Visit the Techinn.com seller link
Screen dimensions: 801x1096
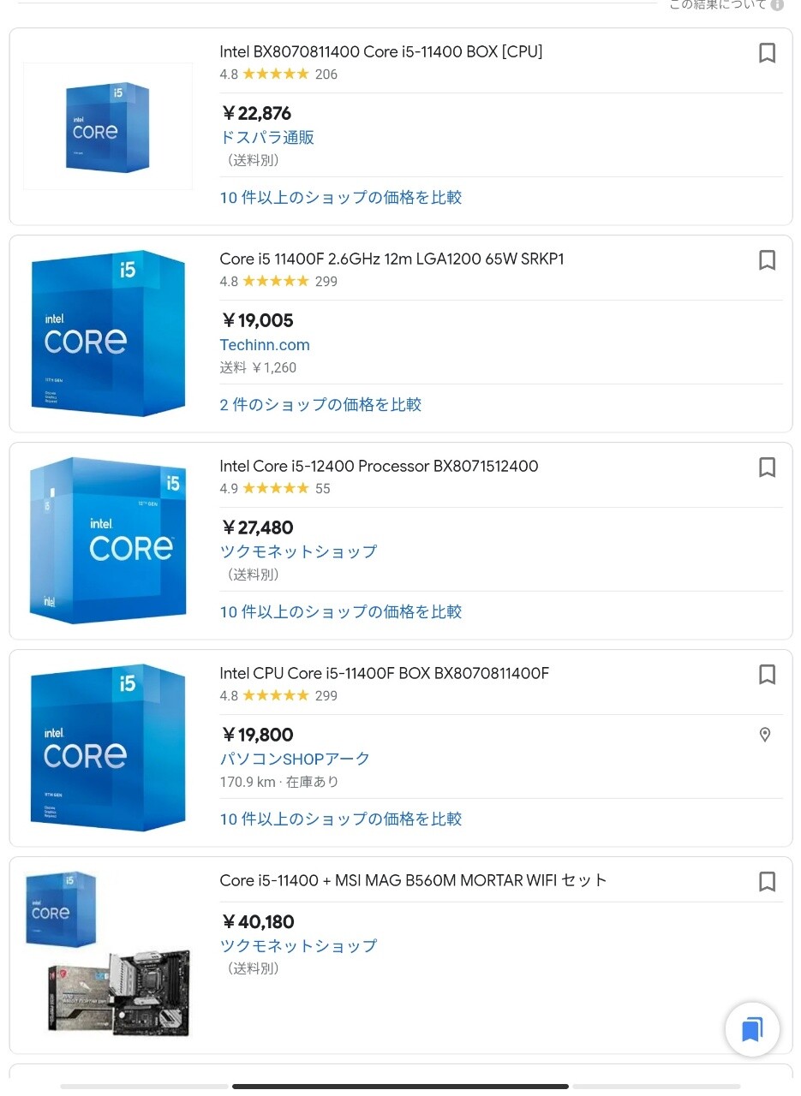(265, 345)
